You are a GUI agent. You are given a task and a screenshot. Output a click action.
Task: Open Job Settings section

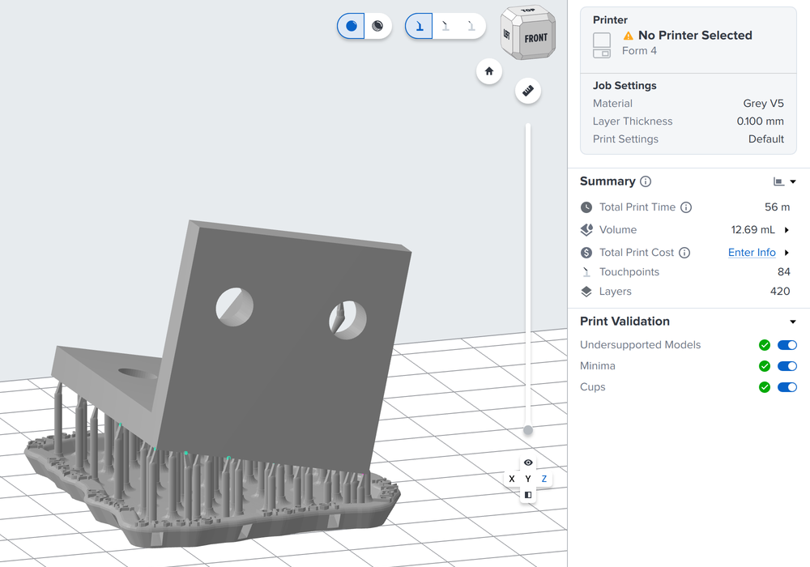pyautogui.click(x=625, y=86)
